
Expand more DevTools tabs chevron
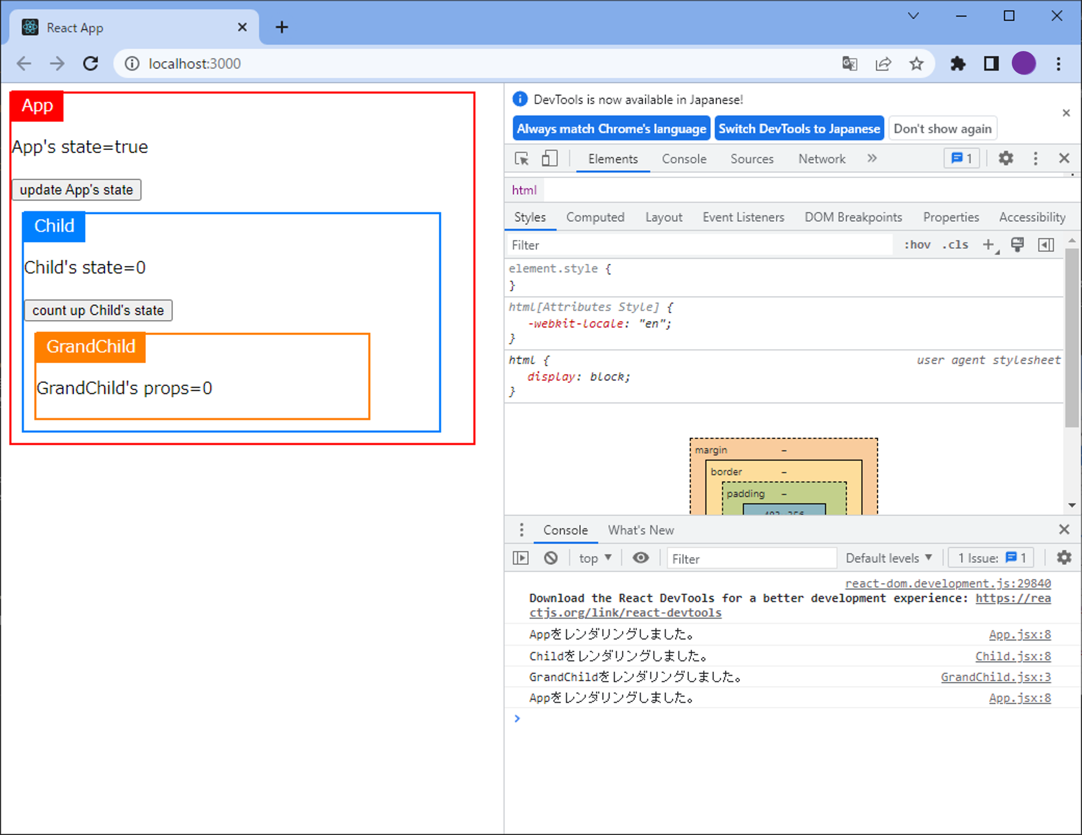click(x=872, y=158)
